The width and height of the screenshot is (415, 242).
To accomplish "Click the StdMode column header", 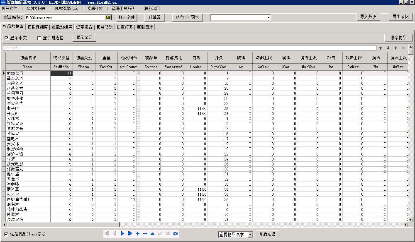I will 61,67.
